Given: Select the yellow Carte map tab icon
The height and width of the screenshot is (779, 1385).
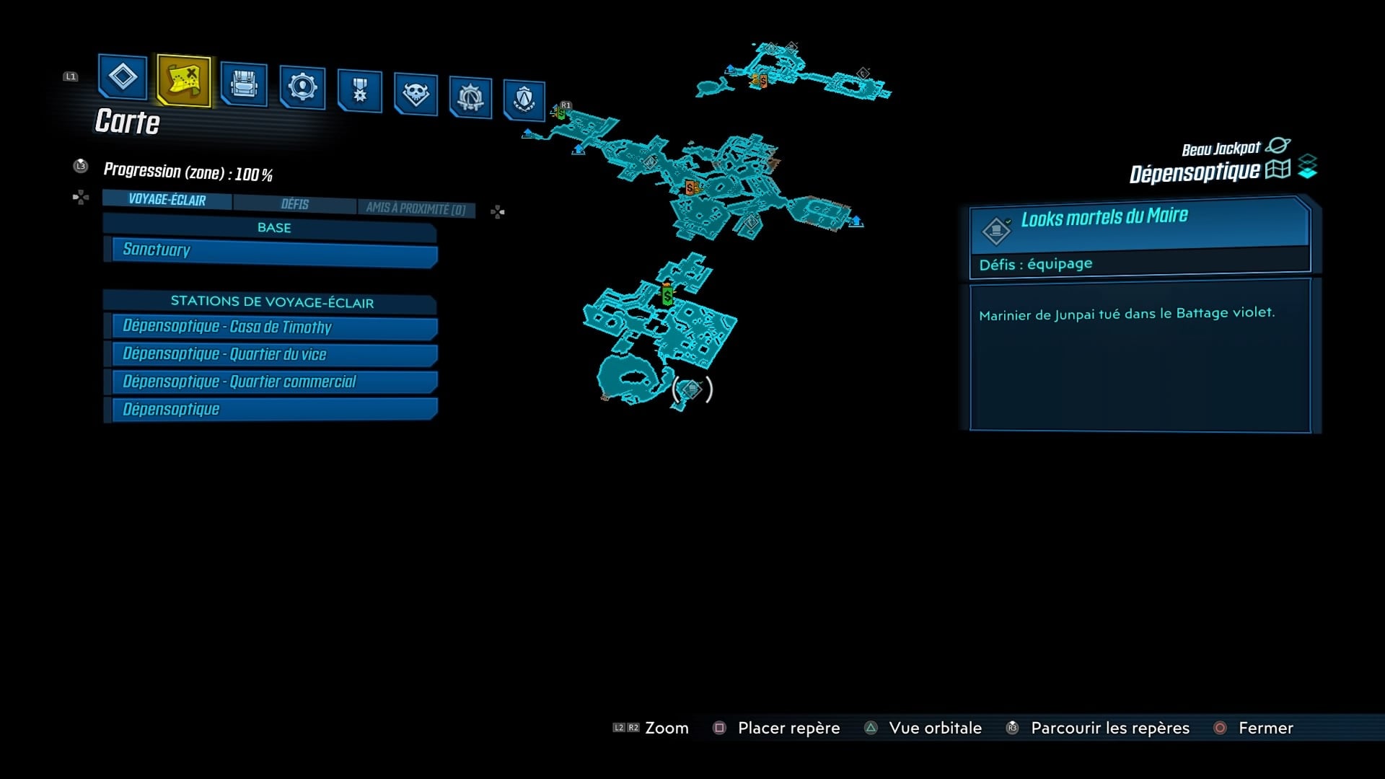Looking at the screenshot, I should [183, 80].
